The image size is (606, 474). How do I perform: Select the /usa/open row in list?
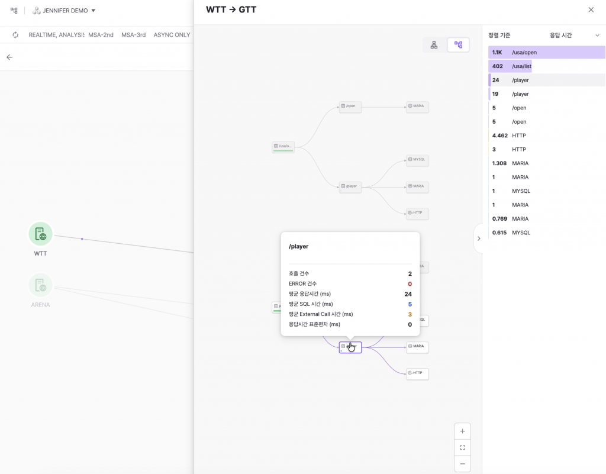click(546, 53)
